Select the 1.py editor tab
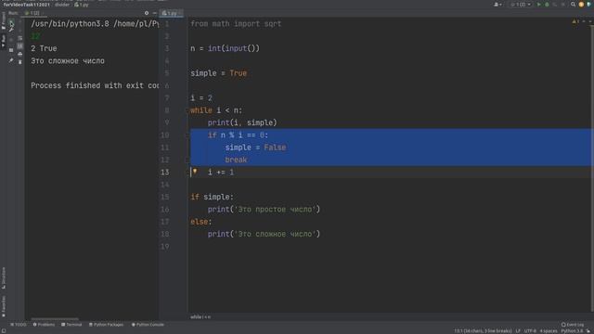 [171, 13]
